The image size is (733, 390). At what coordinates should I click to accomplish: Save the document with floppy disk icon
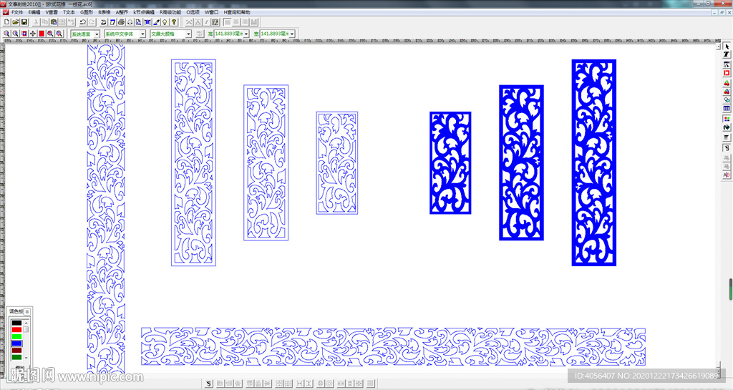24,22
